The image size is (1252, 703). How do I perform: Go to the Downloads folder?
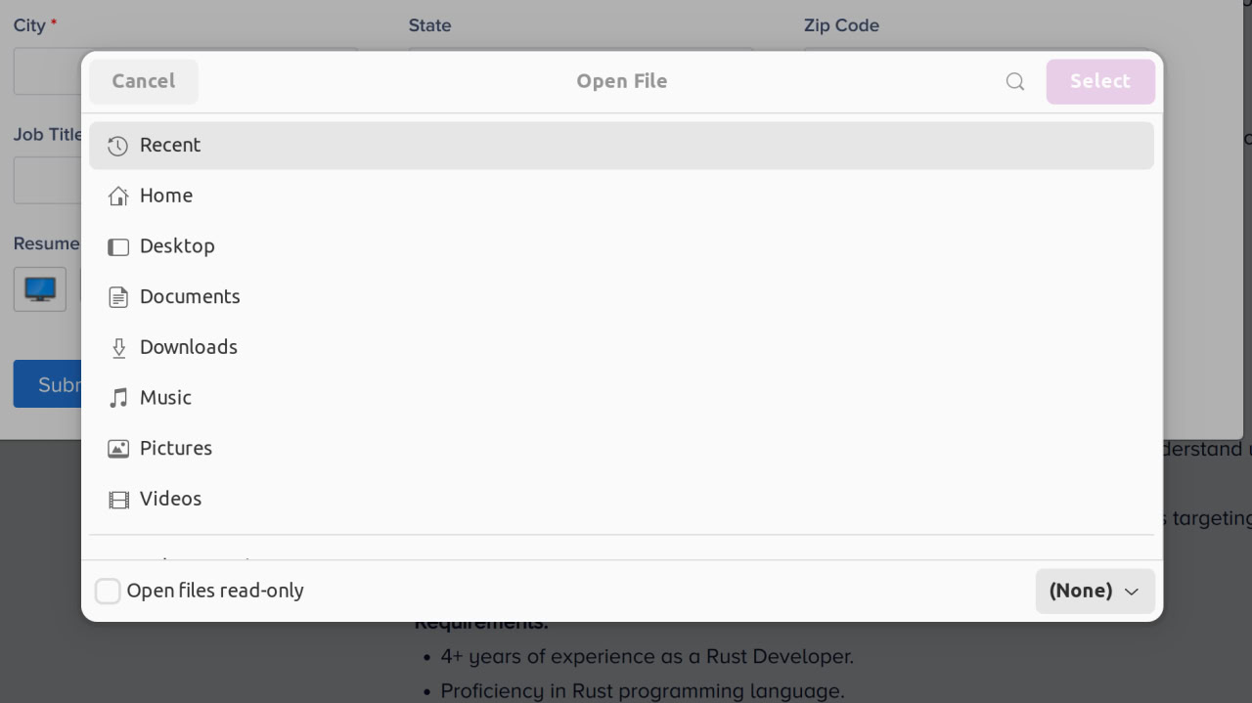pos(189,347)
